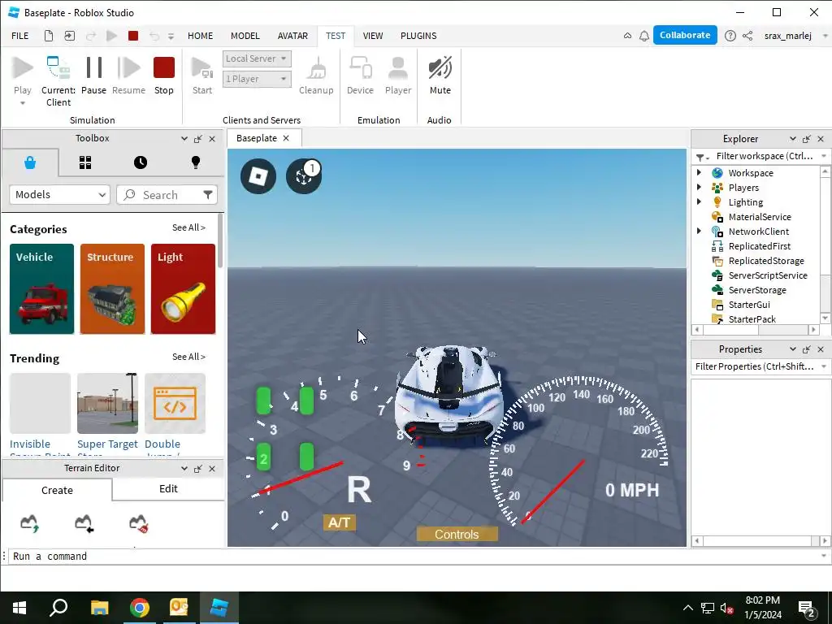Select terrain Import tool icon
This screenshot has height=624, width=832.
(x=84, y=523)
